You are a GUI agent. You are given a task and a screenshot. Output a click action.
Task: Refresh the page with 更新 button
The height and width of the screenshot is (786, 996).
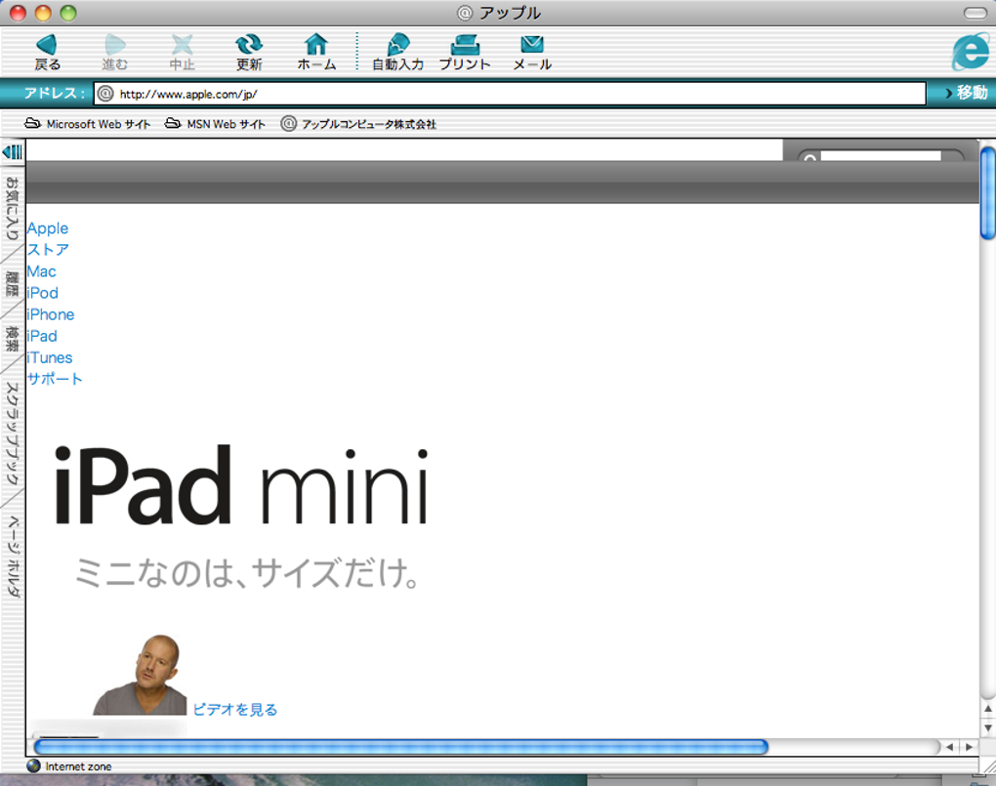[x=249, y=52]
